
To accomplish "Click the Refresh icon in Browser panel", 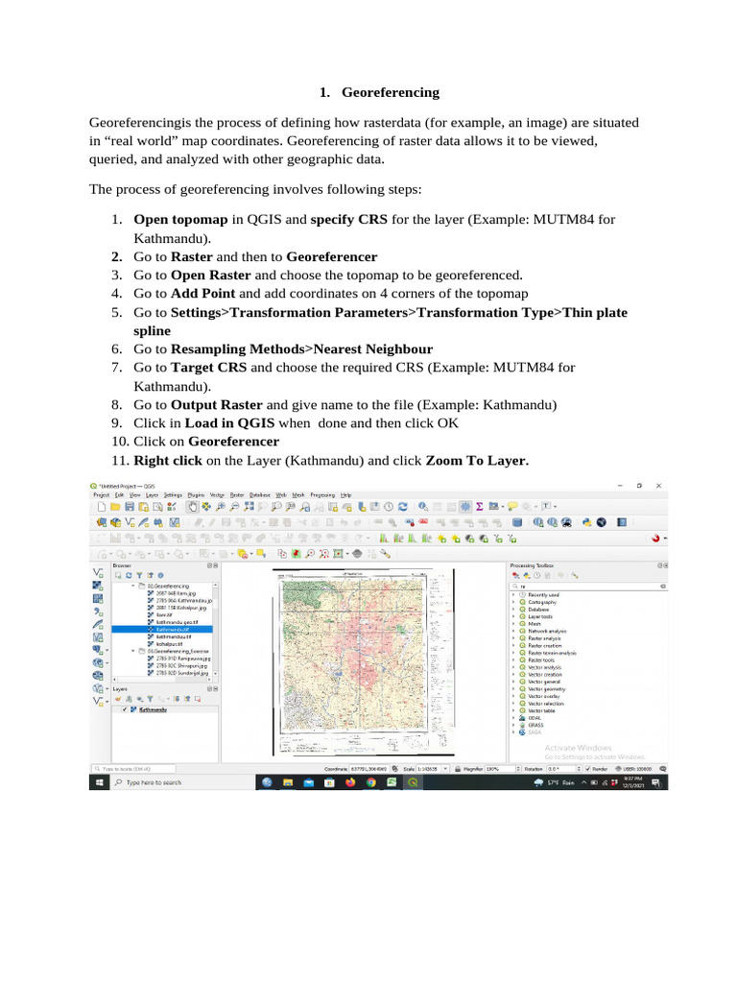I will (x=129, y=576).
